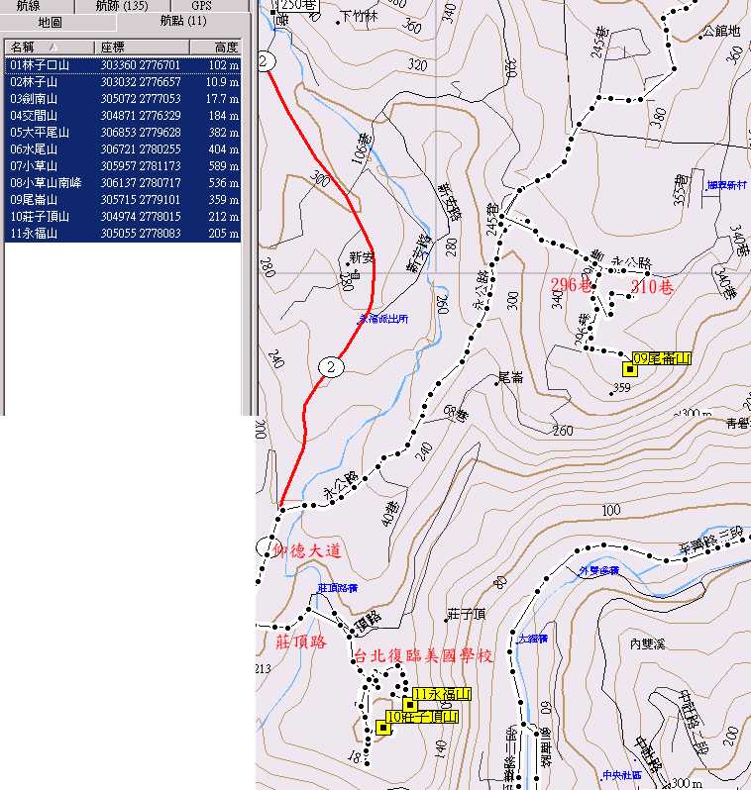Click the 公館地 place name on map
751x790 pixels.
click(721, 32)
